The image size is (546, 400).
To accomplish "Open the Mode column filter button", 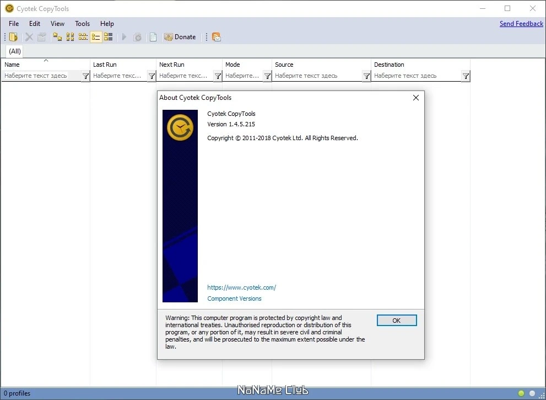I will tap(267, 76).
